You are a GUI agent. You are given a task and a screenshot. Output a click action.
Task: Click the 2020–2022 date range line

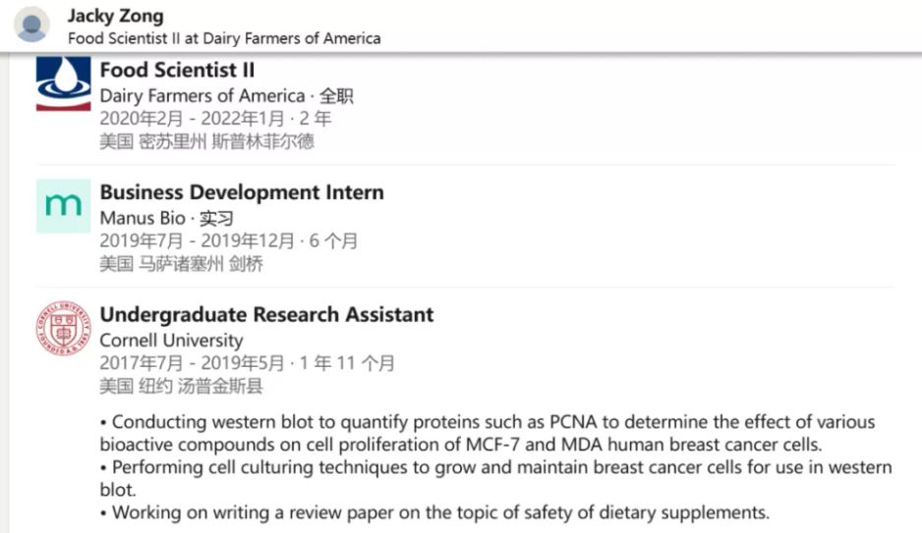(x=215, y=119)
